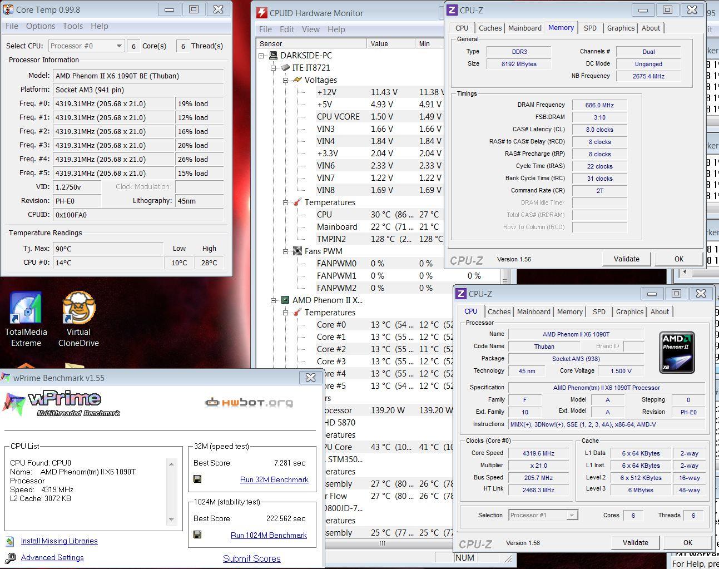The height and width of the screenshot is (569, 719).
Task: Click the CPU-Z Memory window title icon
Action: point(453,10)
